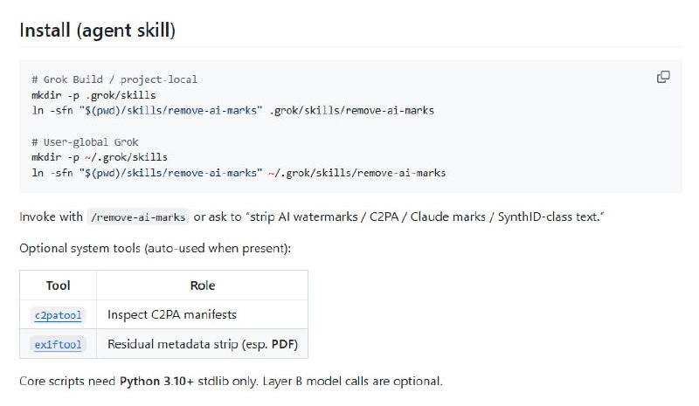699x406 pixels.
Task: Click the Inspect C2PA manifests cell
Action: pyautogui.click(x=172, y=314)
